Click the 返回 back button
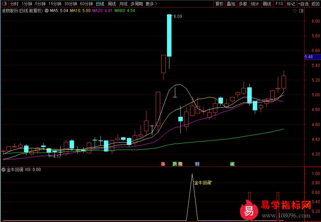 (x=315, y=4)
